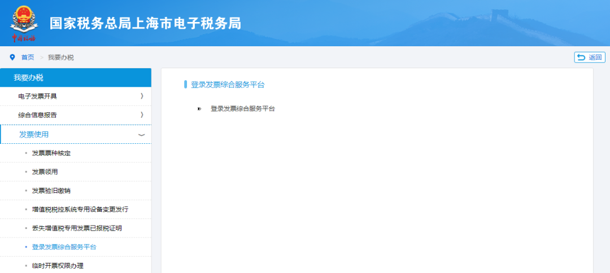Screen dimensions: 610x273
Task: Open 发票验旧缴销 in the sidebar
Action: pyautogui.click(x=51, y=191)
